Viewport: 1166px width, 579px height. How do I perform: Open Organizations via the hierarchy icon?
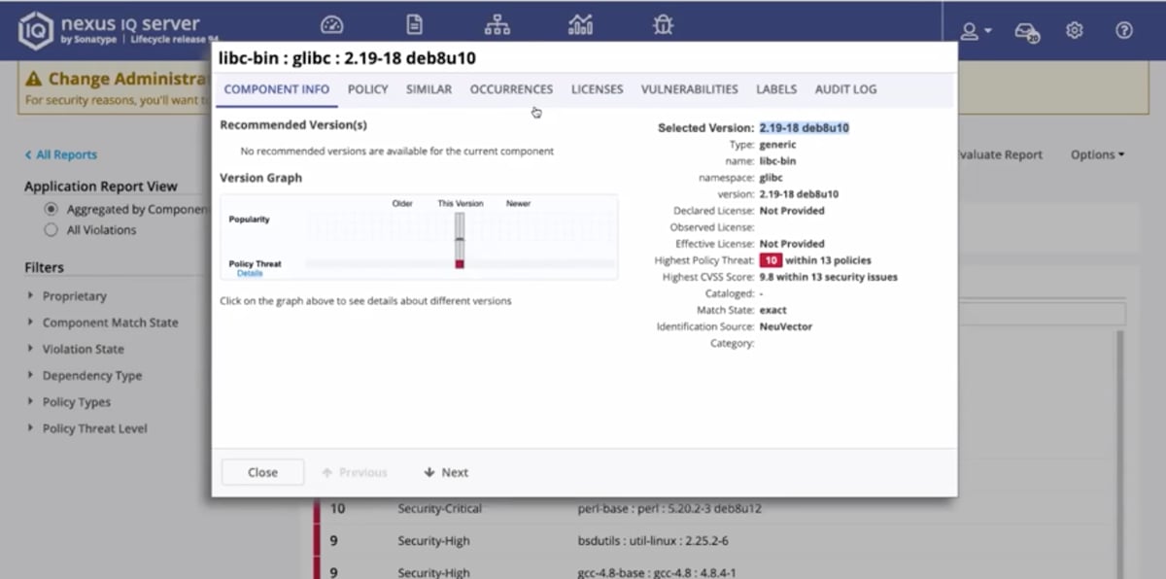pos(497,26)
